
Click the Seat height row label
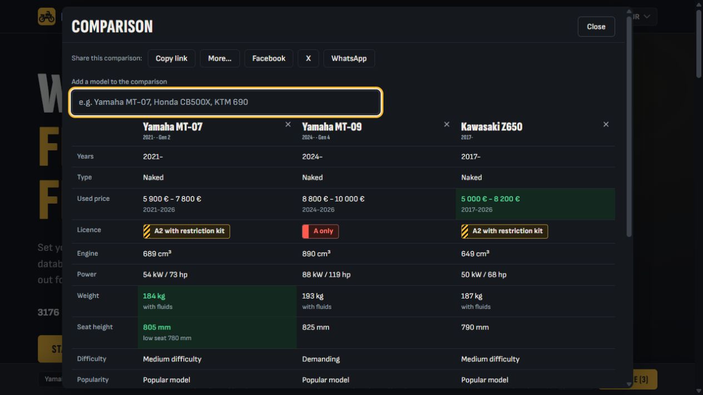point(95,327)
